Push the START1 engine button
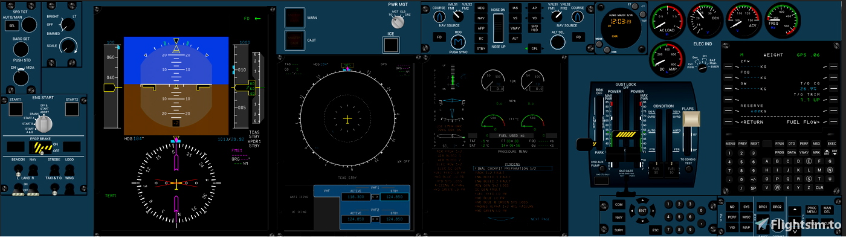 pos(15,109)
